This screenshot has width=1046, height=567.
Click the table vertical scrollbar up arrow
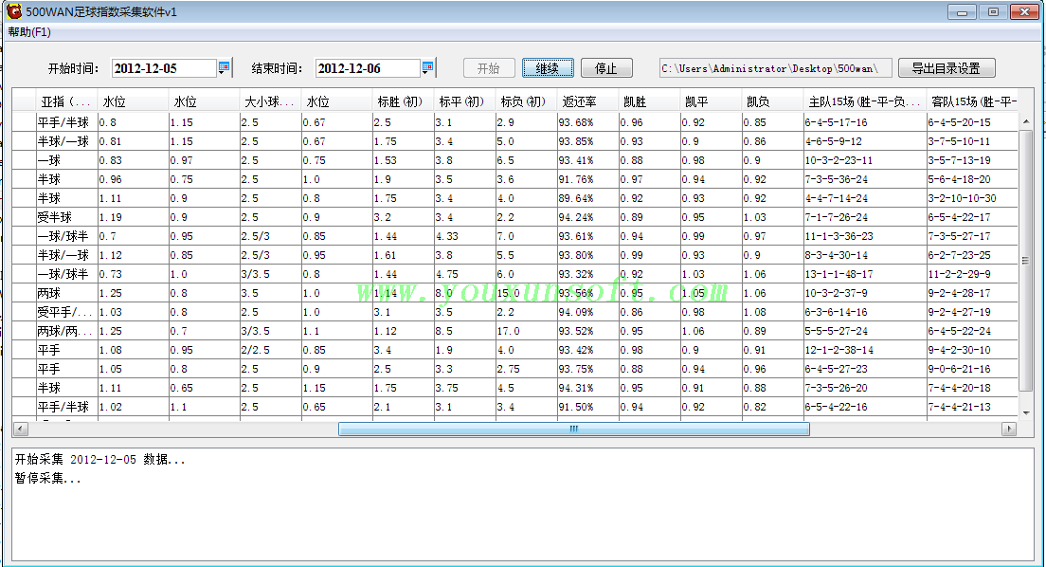(1026, 120)
